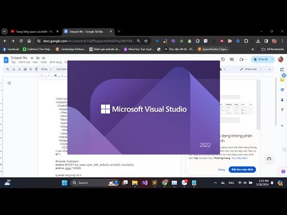Open the Maps side panel icon

[282, 110]
